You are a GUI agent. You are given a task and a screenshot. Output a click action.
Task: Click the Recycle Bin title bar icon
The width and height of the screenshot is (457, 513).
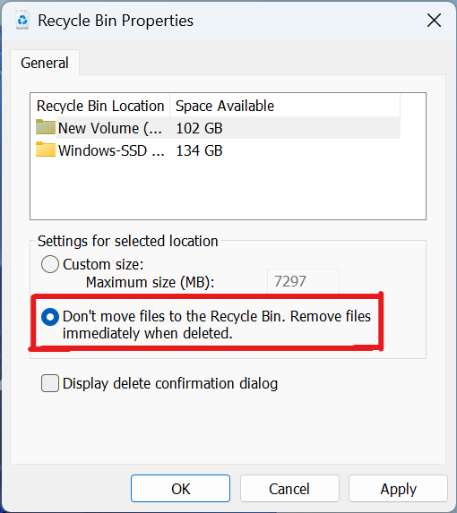pyautogui.click(x=22, y=21)
